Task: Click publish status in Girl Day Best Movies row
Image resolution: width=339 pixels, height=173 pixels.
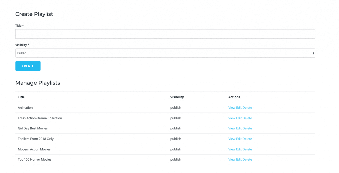Action: tap(176, 128)
